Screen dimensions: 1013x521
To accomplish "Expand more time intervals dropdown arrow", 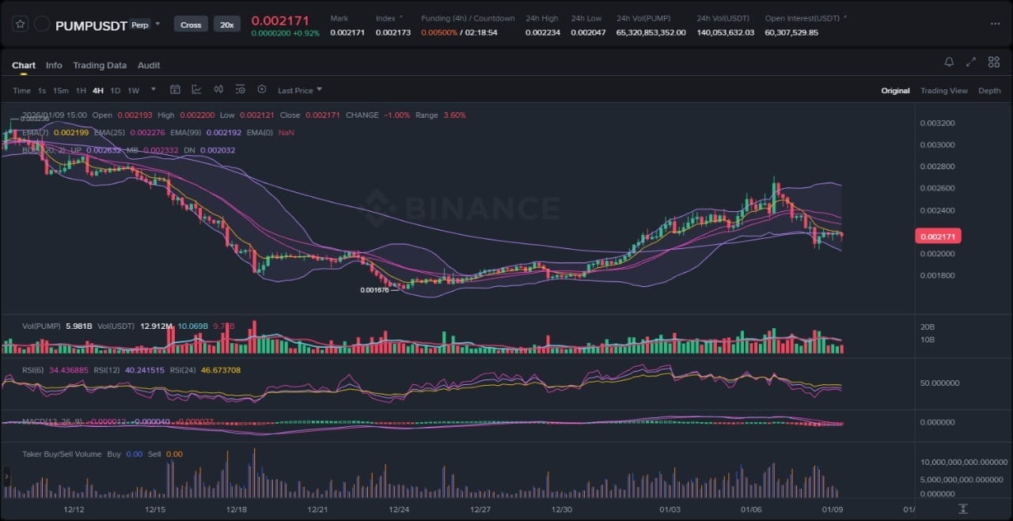I will coord(153,90).
